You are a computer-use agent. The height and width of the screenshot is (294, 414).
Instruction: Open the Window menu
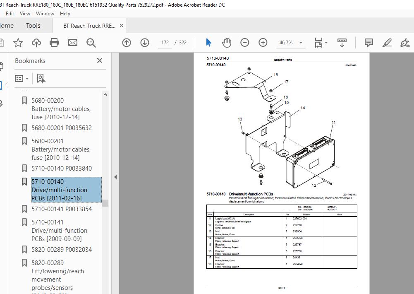(x=45, y=14)
